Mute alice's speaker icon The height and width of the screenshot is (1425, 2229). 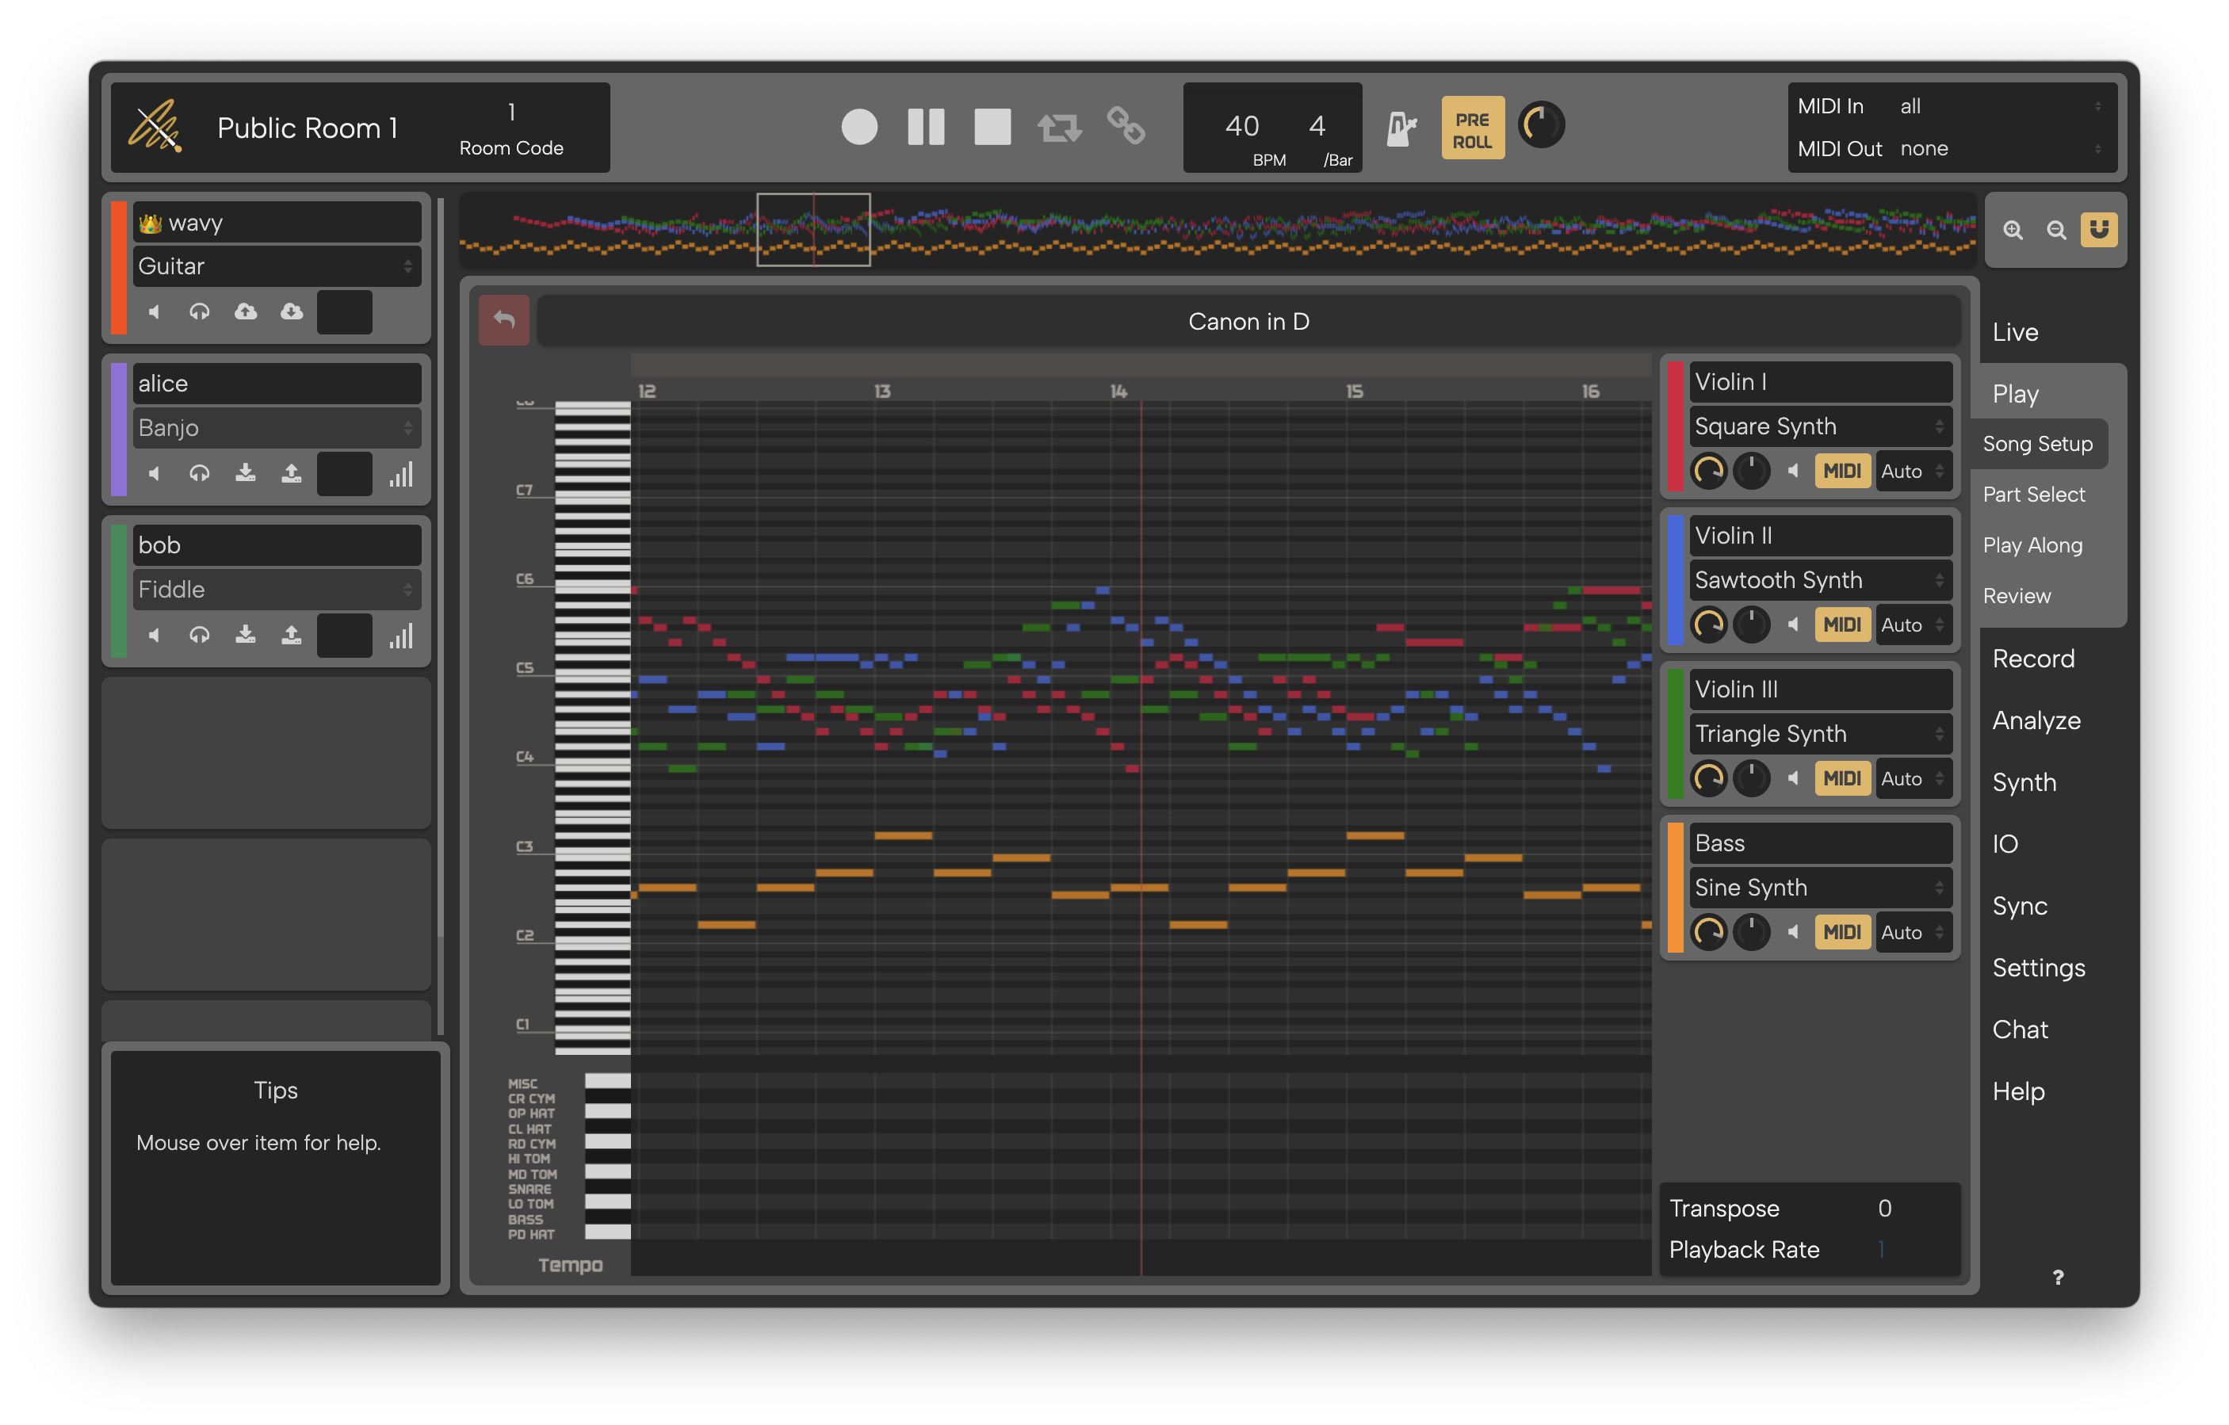click(x=154, y=474)
